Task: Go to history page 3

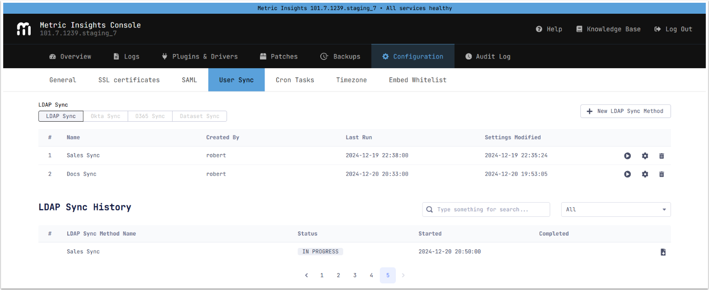Action: (x=355, y=275)
